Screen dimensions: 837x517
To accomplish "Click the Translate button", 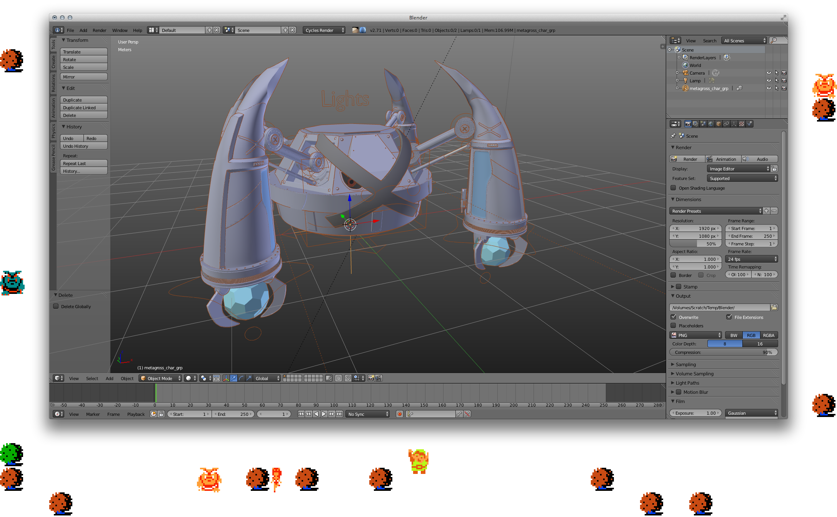I will [83, 52].
